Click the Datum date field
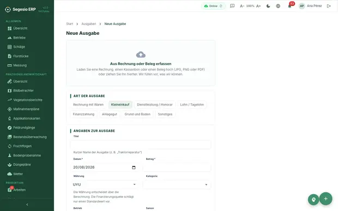This screenshot has width=338, height=211. tap(104, 167)
